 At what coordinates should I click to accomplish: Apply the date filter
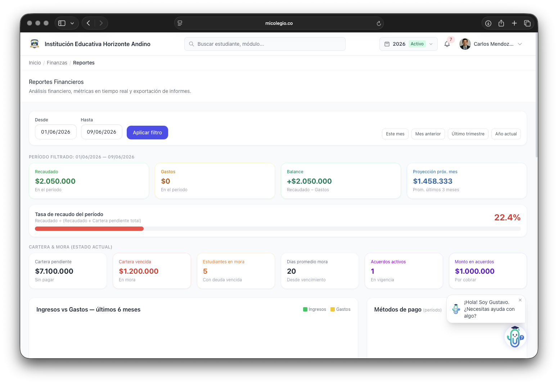coord(147,133)
